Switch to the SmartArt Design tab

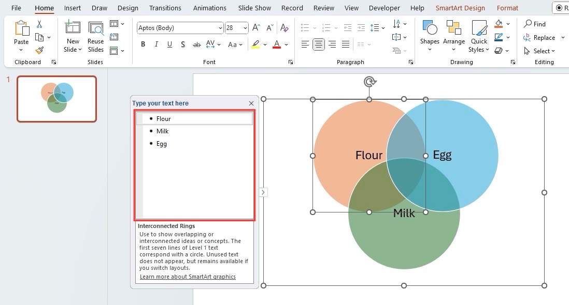460,8
